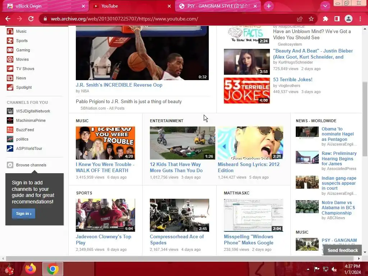Open 12 Kids That Have Way More Guts link

tap(176, 167)
